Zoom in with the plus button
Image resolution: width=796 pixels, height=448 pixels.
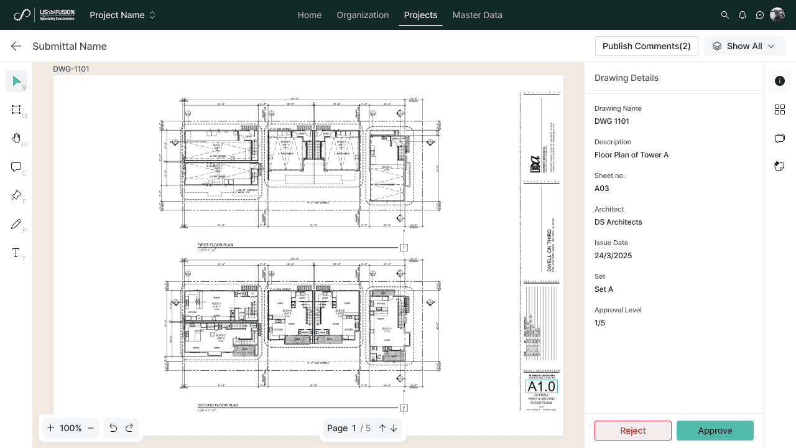(x=50, y=428)
